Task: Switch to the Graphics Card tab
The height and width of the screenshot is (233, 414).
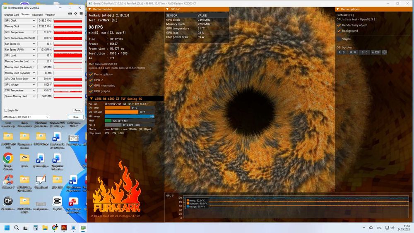Action: coord(11,15)
